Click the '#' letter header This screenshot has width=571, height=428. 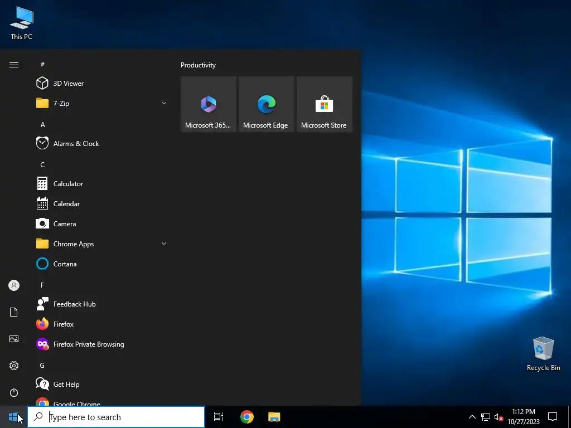[42, 64]
